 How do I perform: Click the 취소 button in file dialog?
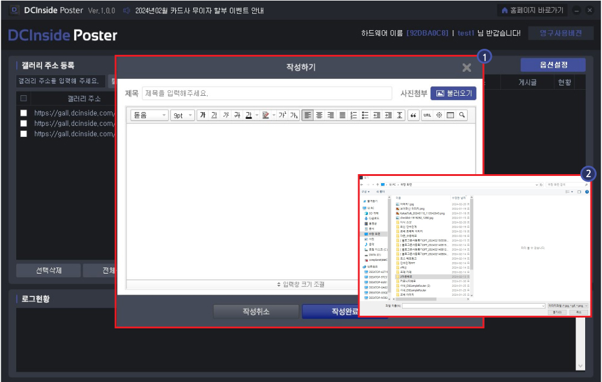(x=579, y=312)
